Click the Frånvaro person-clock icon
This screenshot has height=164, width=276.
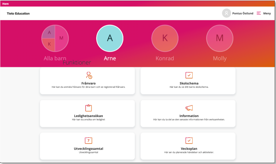pyautogui.click(x=89, y=75)
